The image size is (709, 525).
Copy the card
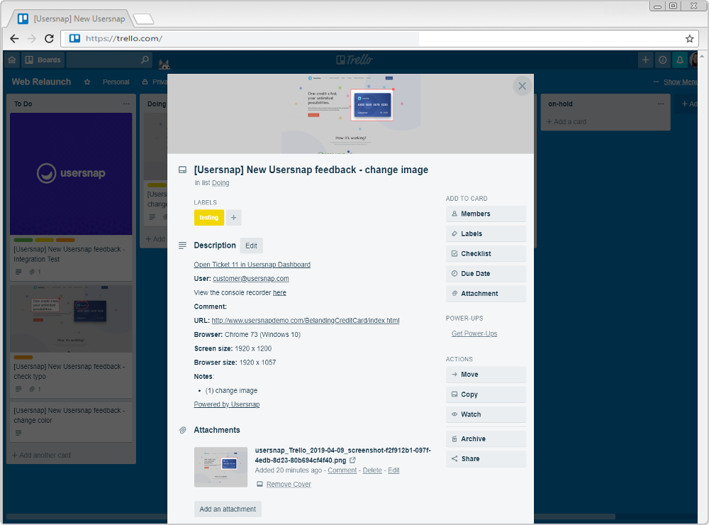[486, 394]
